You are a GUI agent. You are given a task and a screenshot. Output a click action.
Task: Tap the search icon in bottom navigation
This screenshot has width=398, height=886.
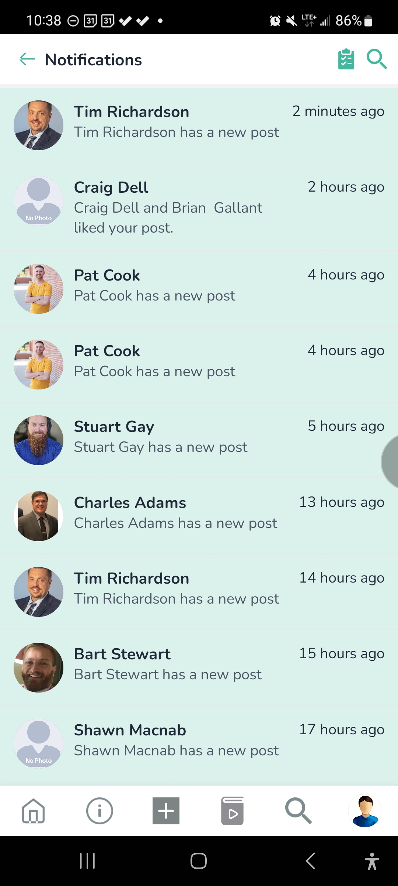coord(298,811)
